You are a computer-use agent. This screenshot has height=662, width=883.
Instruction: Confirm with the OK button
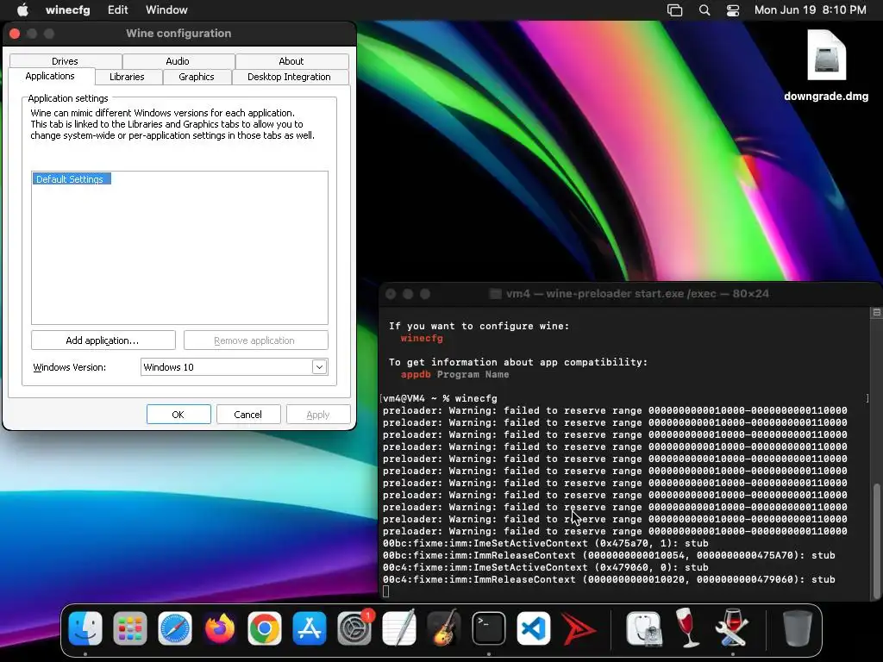[178, 415]
